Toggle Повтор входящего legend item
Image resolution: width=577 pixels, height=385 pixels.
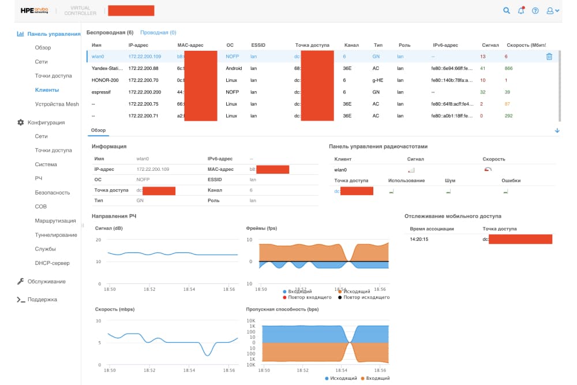(x=307, y=297)
